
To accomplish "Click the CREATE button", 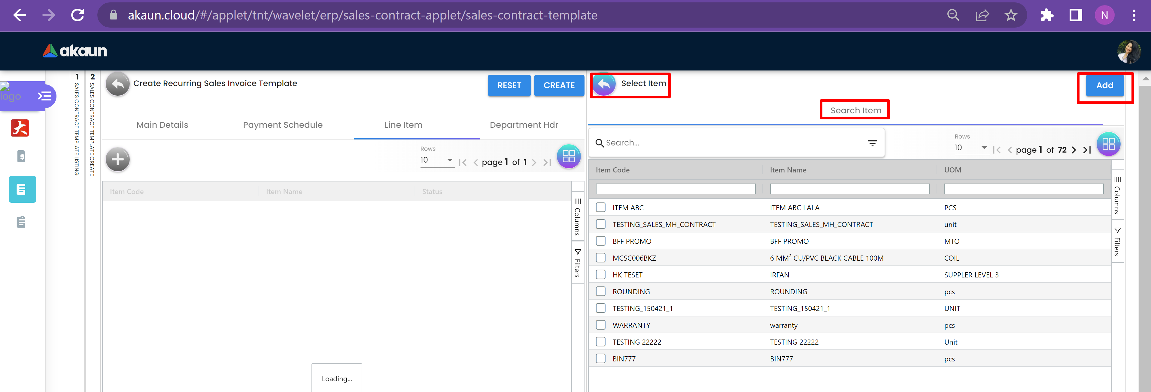I will tap(558, 85).
